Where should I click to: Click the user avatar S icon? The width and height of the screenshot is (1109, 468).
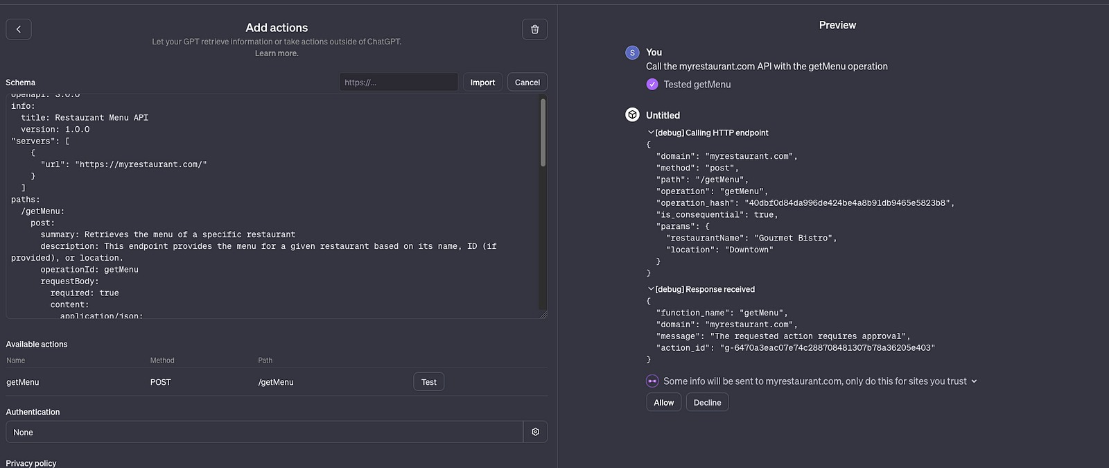632,53
